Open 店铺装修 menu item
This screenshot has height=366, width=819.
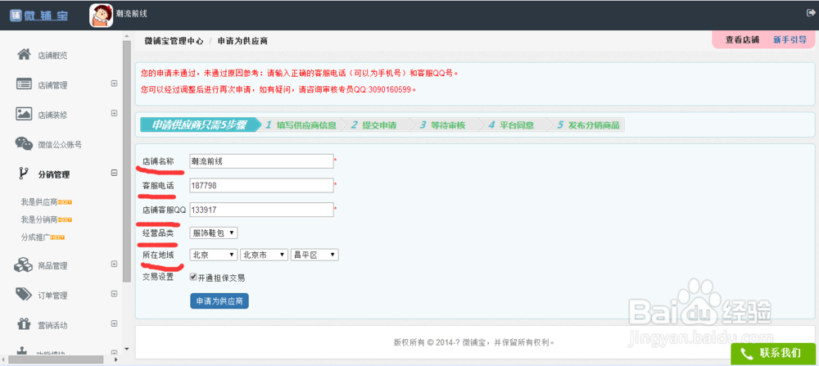[52, 115]
